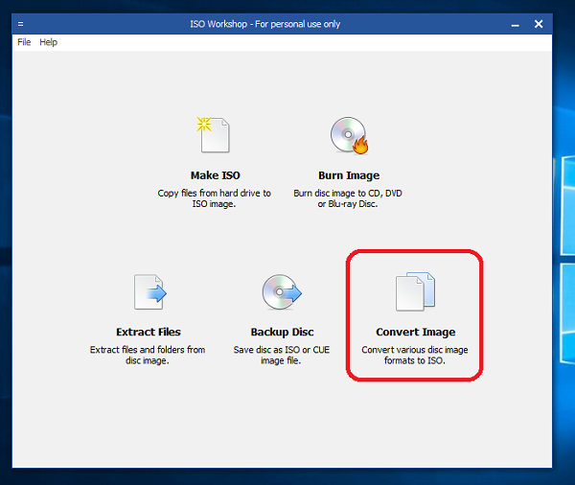Click the Backup Disc arrow disc icon

[x=282, y=292]
